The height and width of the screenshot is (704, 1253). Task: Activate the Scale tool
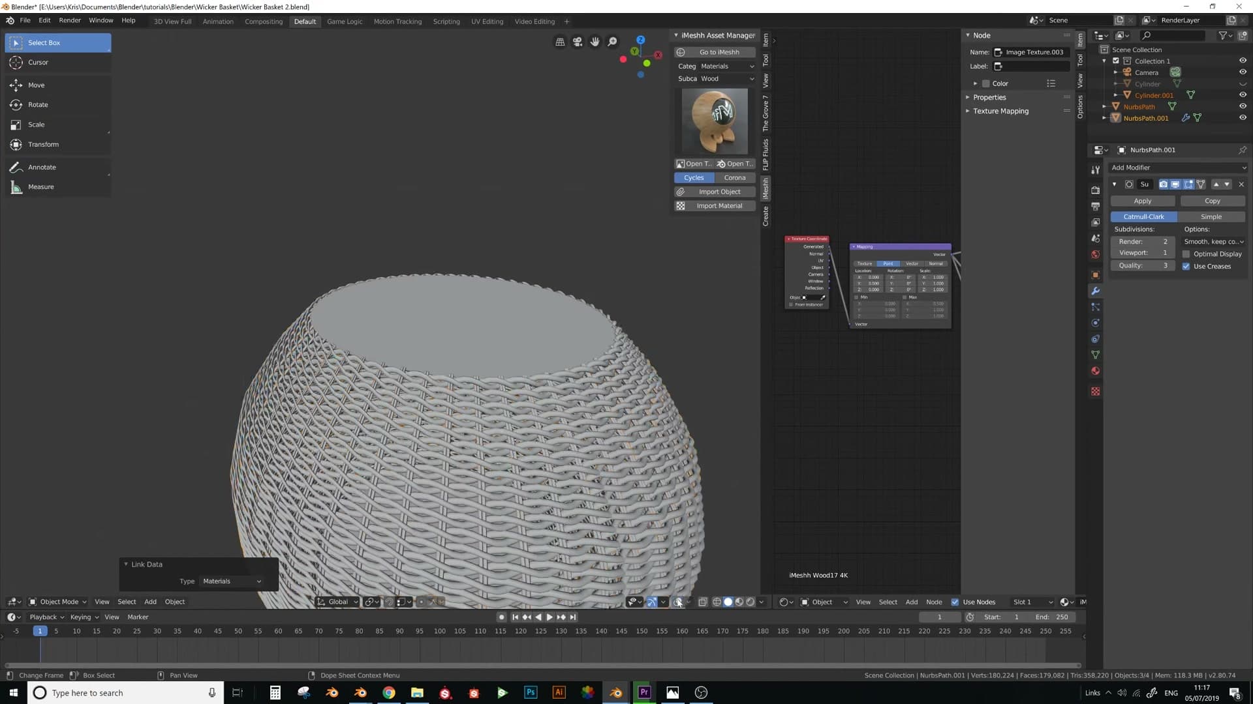58,125
